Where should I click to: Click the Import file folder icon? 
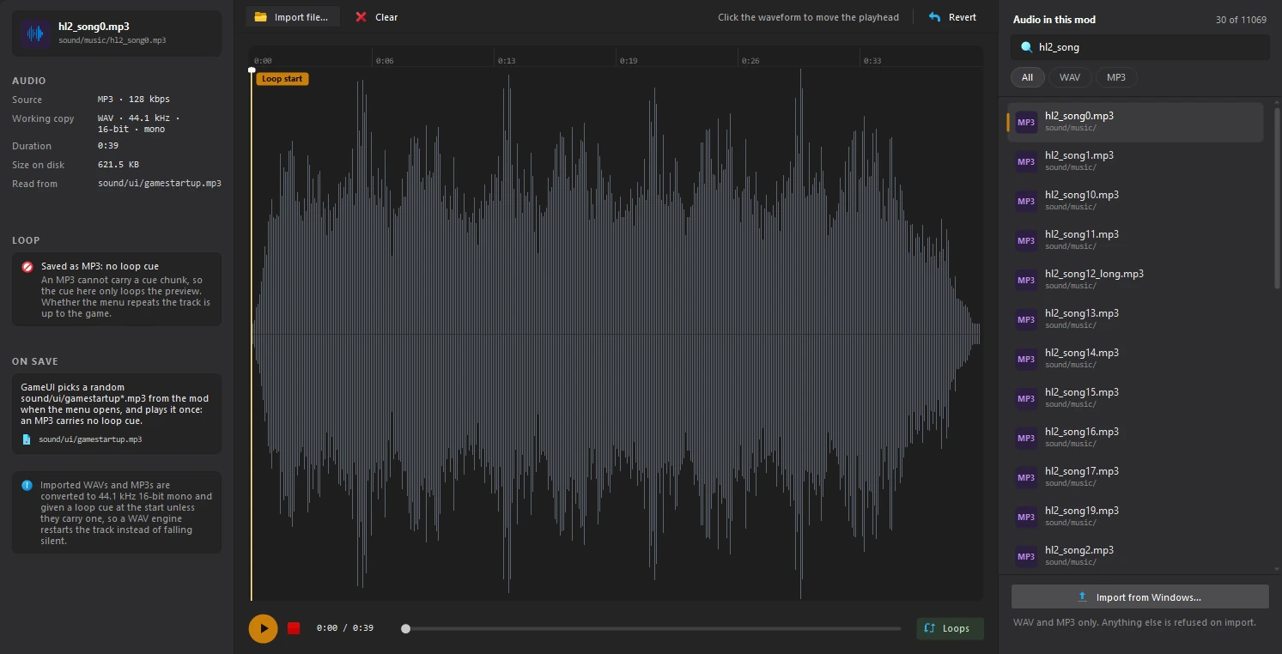[x=260, y=17]
